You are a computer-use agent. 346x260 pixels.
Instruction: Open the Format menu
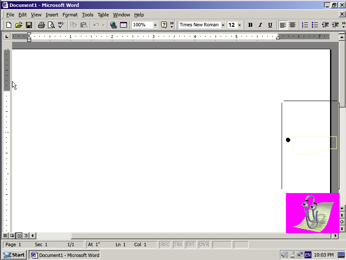click(x=70, y=15)
